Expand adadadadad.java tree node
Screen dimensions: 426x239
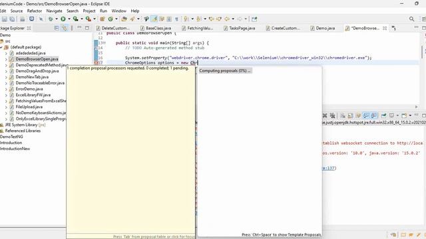pyautogui.click(x=6, y=53)
